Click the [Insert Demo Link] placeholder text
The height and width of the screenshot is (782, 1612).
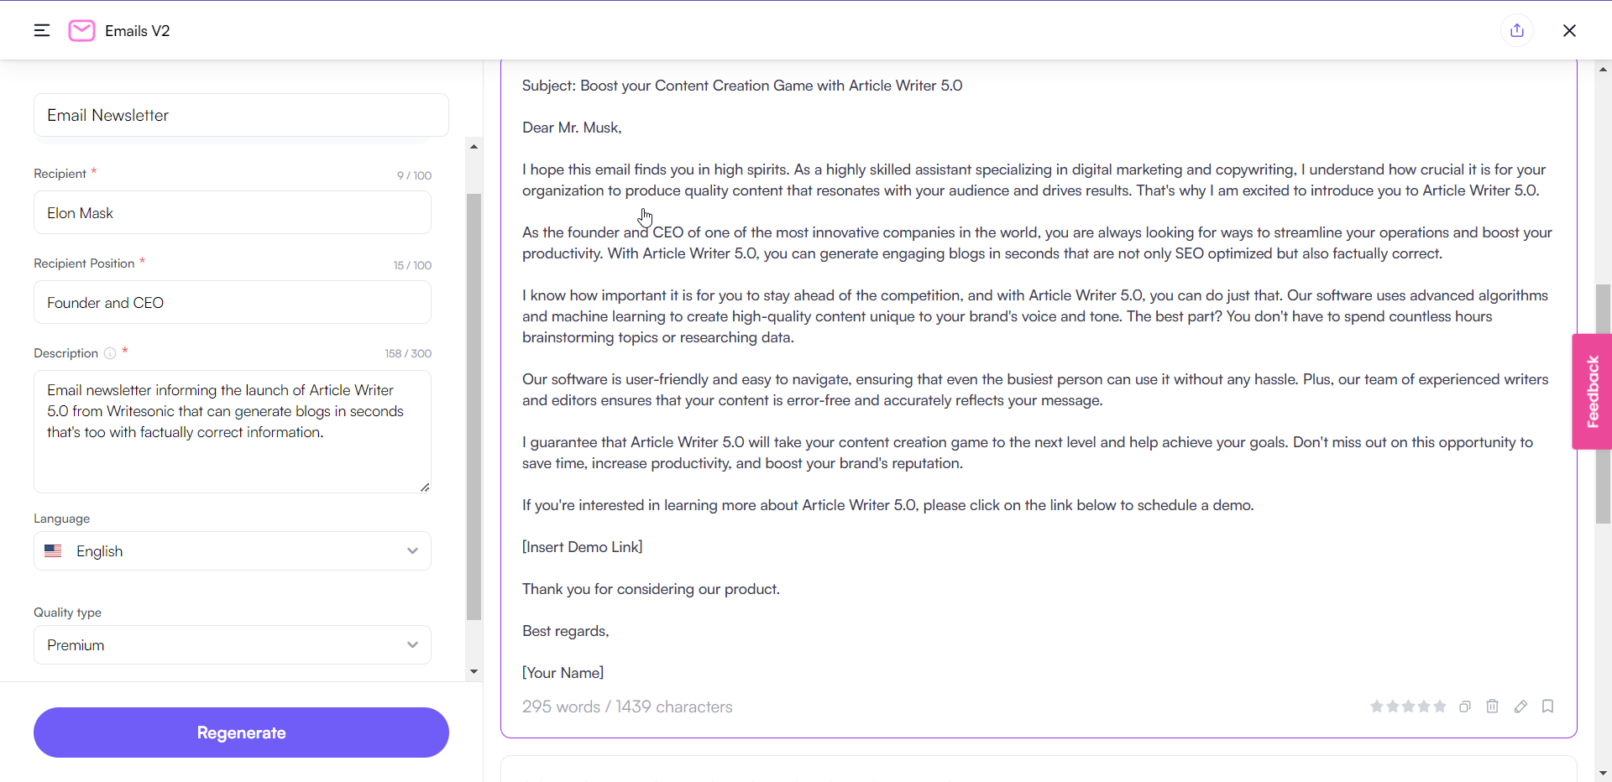pyautogui.click(x=582, y=546)
